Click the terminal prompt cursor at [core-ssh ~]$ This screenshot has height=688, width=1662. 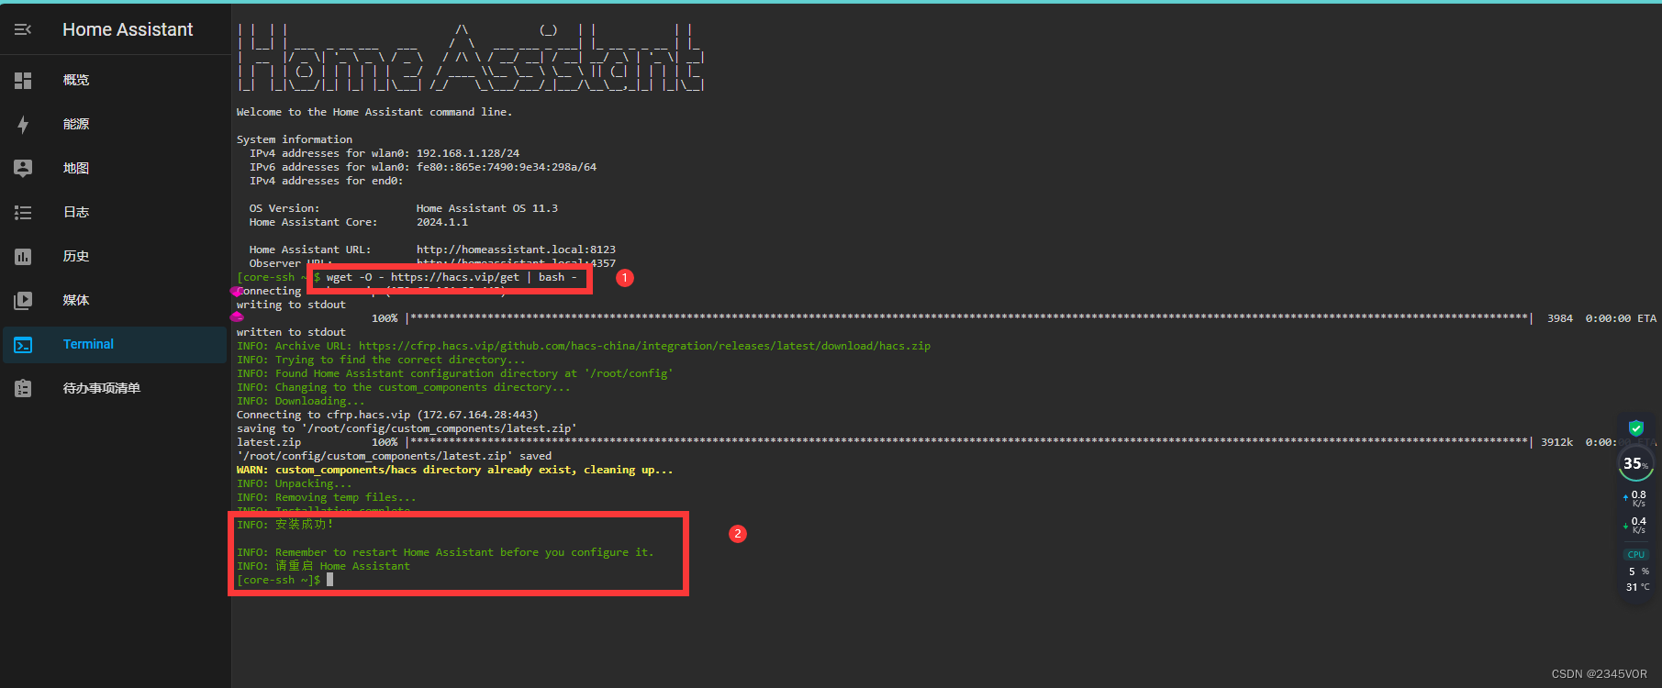point(329,580)
